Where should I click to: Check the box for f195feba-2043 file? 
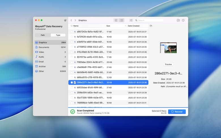(72, 62)
